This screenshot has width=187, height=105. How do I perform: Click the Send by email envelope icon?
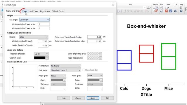166,8
